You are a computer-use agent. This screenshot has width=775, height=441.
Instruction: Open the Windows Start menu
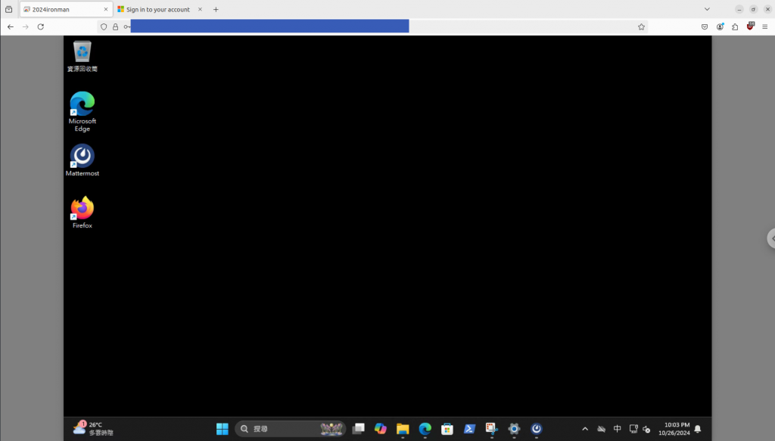point(223,429)
